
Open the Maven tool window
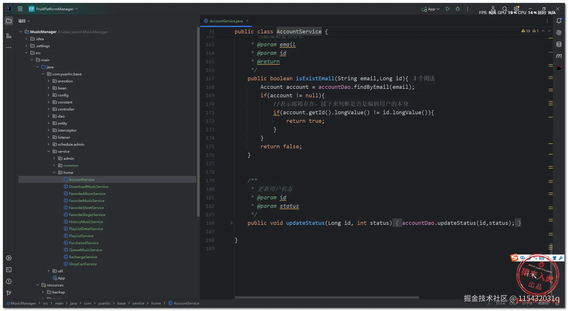click(x=559, y=56)
